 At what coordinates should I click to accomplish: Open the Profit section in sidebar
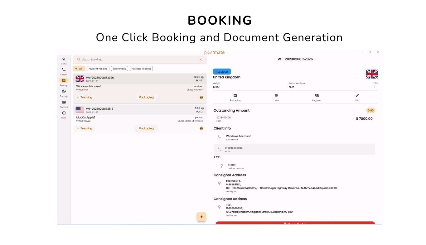pyautogui.click(x=64, y=115)
